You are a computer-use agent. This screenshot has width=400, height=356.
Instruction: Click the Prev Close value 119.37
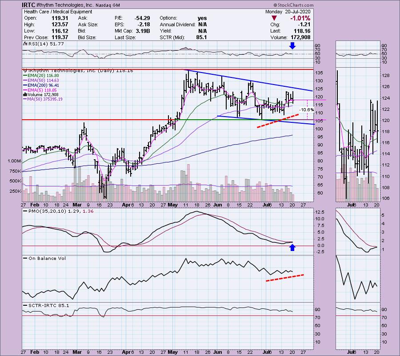pos(60,37)
